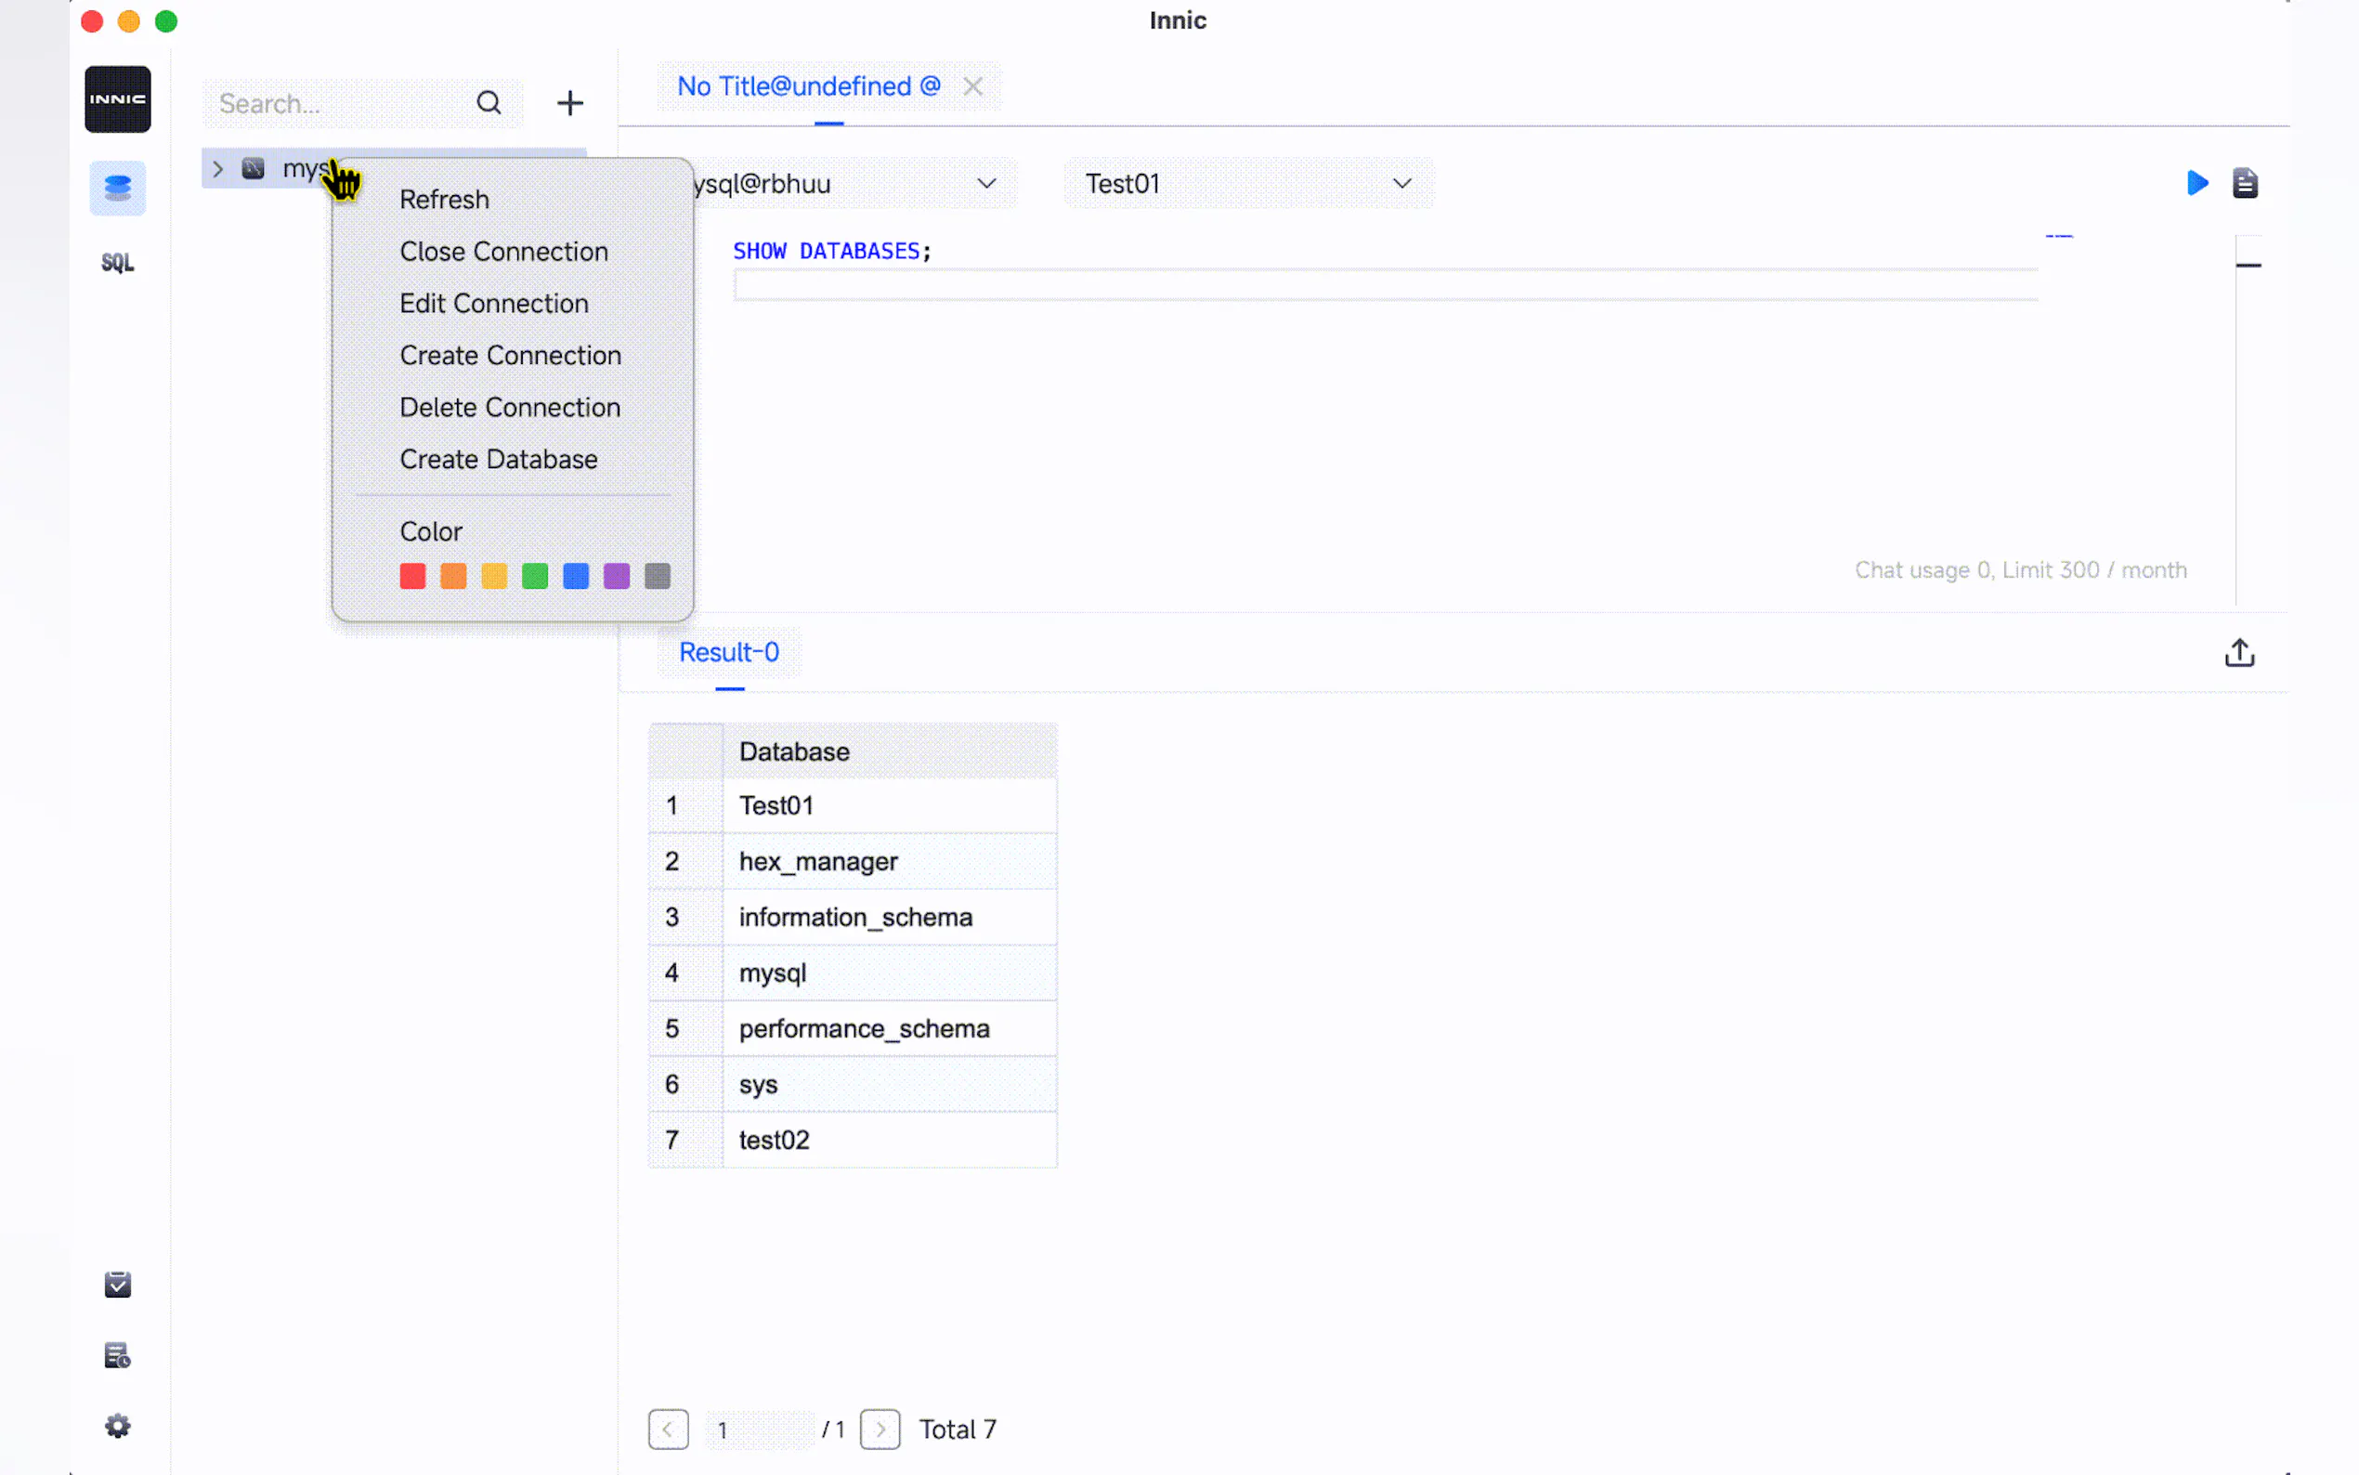
Task: Open the task checklist sidebar icon
Action: pyautogui.click(x=117, y=1285)
